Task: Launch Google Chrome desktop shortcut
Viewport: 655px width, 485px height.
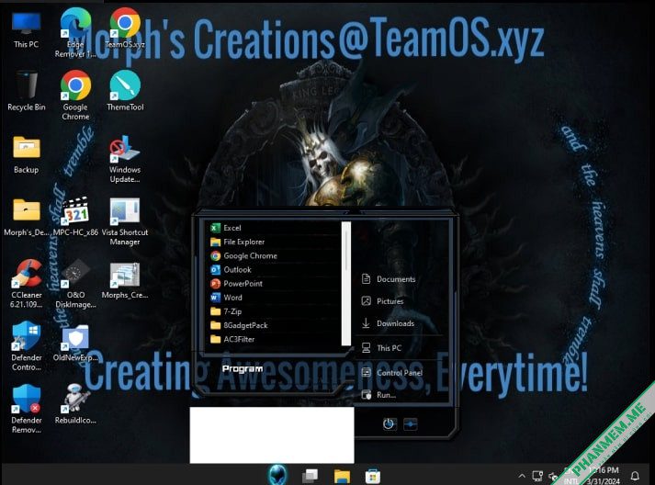Action: coord(75,96)
